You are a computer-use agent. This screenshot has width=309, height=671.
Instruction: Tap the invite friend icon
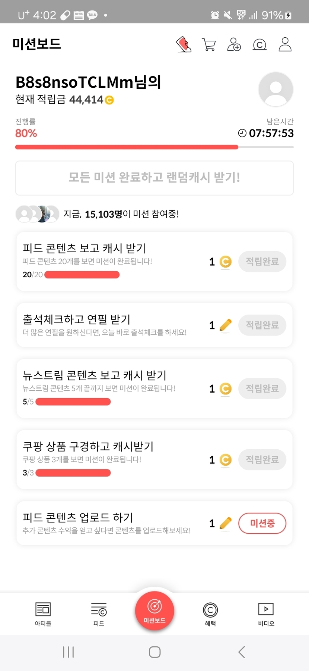[234, 44]
